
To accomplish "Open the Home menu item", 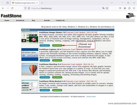I will pos(7,20).
